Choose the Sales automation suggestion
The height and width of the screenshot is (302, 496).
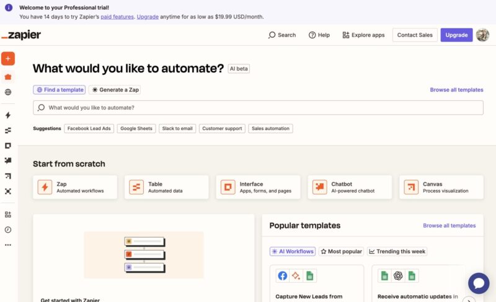(x=270, y=129)
